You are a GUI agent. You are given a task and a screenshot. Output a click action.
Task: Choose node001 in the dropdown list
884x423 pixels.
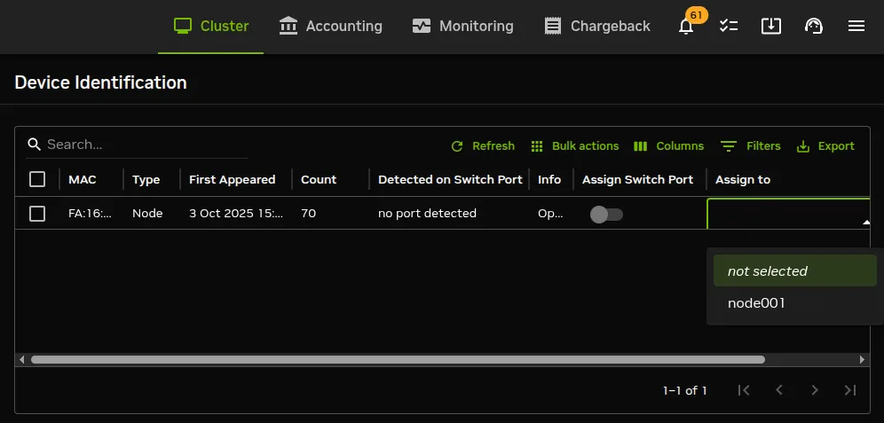(x=795, y=303)
